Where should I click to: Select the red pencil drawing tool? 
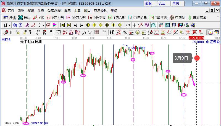pyautogui.click(x=6, y=32)
